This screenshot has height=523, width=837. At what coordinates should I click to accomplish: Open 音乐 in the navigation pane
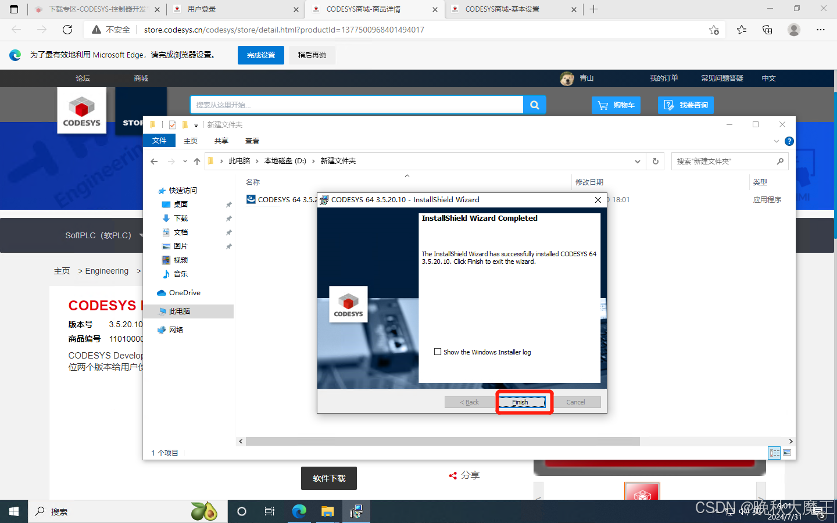pyautogui.click(x=180, y=274)
